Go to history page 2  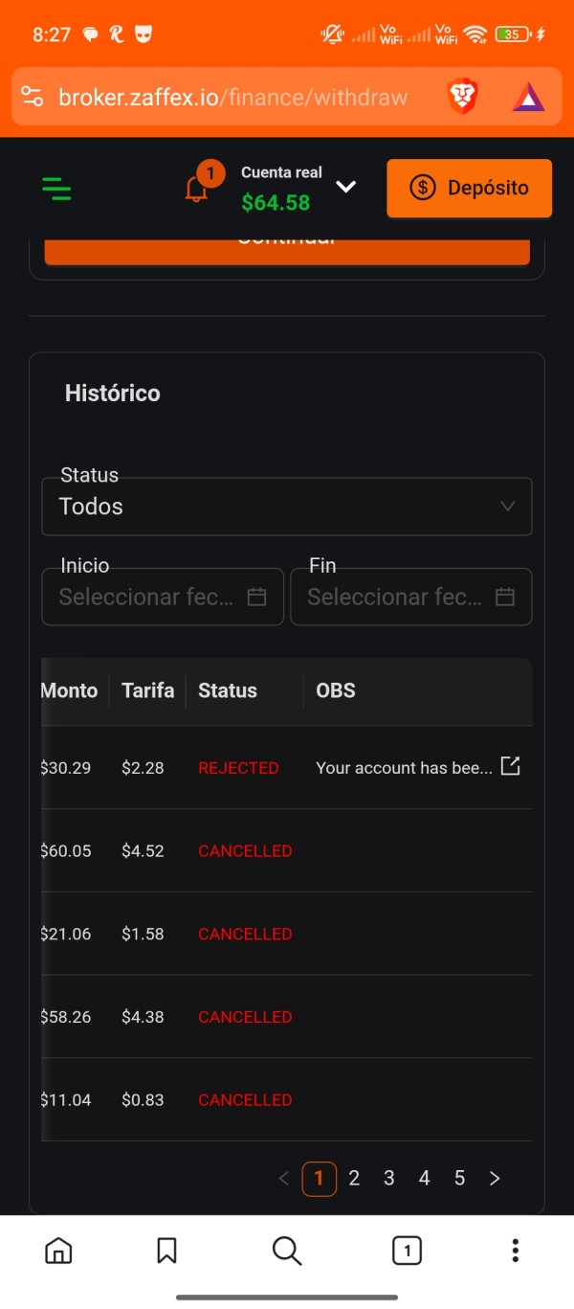pyautogui.click(x=354, y=1179)
